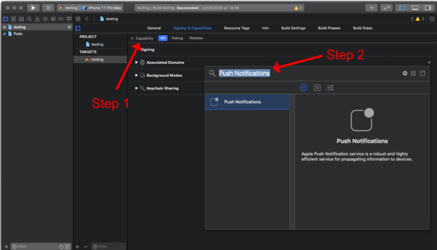This screenshot has height=250, width=437.
Task: Select testing under PROJECT
Action: click(x=97, y=44)
